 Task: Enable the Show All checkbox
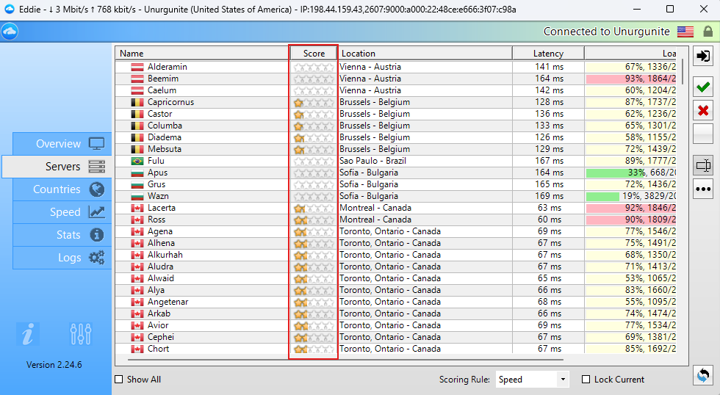(x=119, y=380)
